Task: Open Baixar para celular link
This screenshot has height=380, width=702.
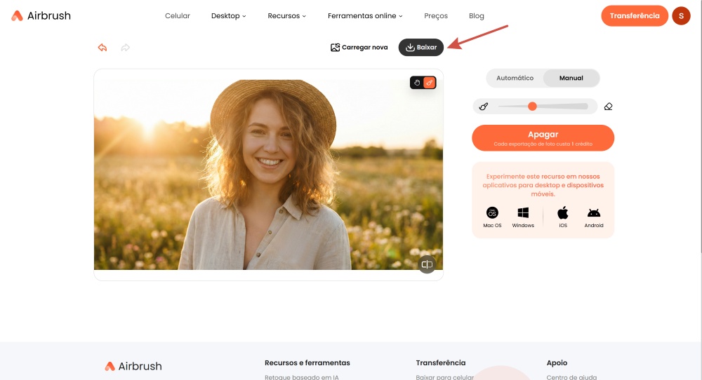Action: (x=444, y=377)
